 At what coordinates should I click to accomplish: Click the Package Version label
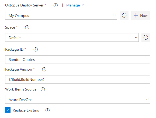[x=19, y=69]
